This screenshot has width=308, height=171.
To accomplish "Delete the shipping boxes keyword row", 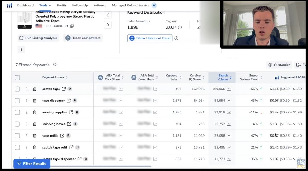I will point(34,124).
